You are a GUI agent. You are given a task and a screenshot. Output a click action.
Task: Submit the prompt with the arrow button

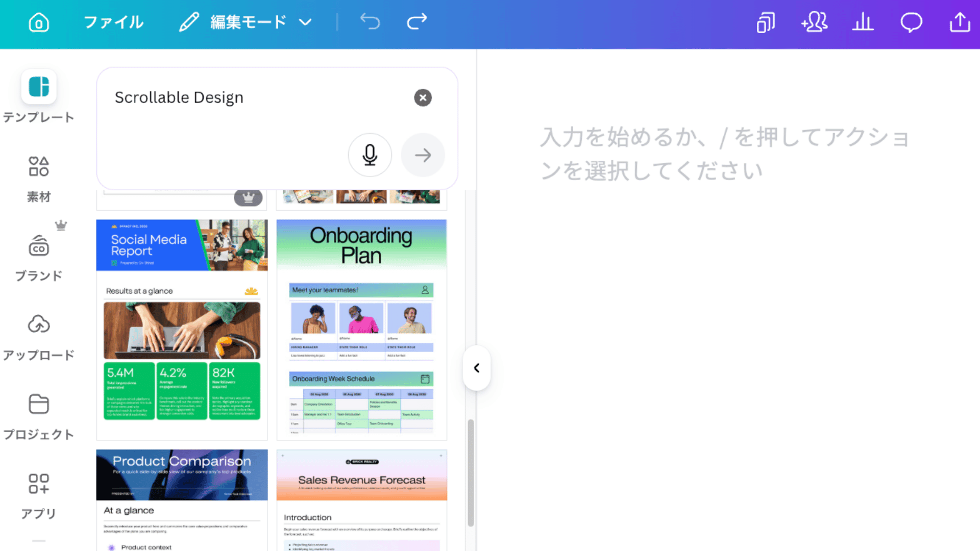[423, 155]
